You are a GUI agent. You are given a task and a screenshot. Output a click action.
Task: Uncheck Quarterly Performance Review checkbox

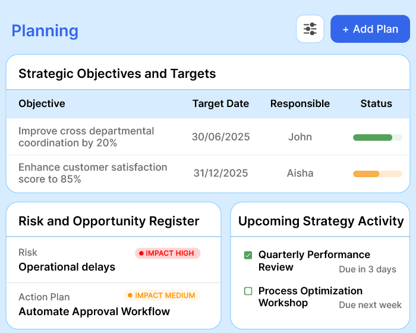coord(248,255)
